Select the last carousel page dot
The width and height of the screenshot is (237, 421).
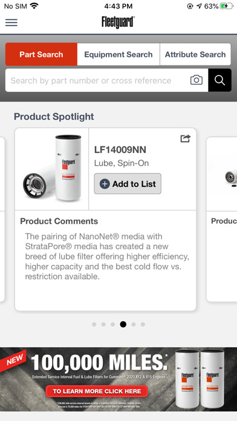[x=143, y=324]
